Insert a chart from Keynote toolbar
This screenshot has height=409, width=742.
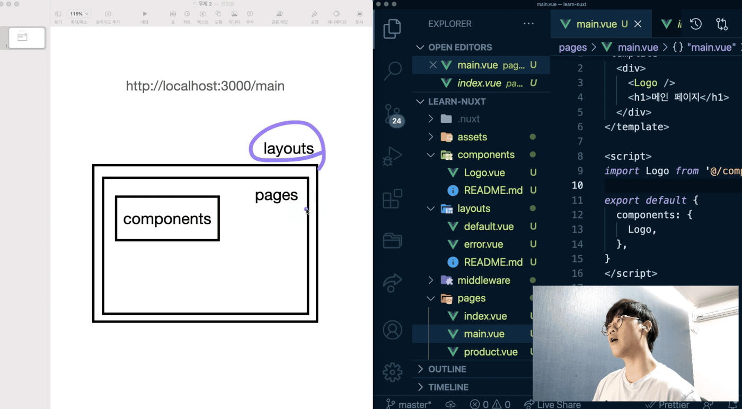point(187,17)
